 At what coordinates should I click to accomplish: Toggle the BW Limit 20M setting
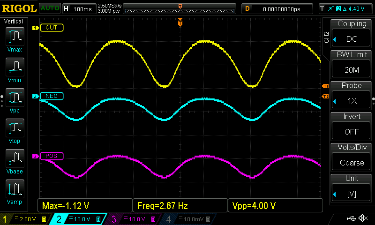coord(351,65)
